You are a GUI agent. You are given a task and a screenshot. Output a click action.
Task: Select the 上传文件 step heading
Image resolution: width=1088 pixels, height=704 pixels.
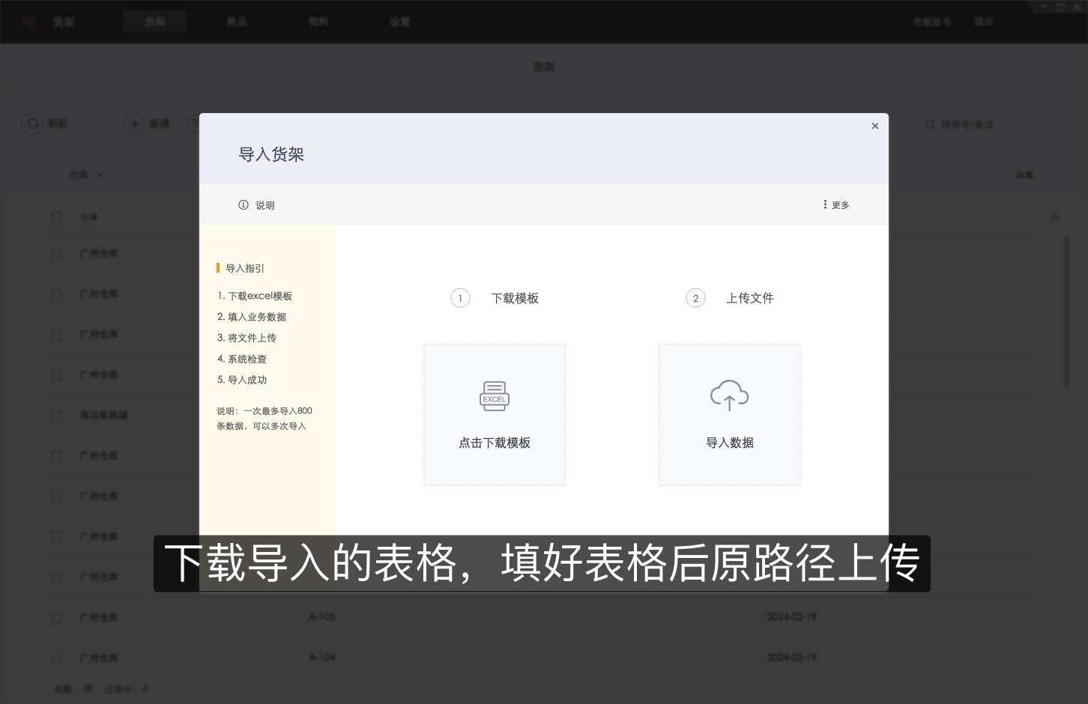pyautogui.click(x=750, y=298)
